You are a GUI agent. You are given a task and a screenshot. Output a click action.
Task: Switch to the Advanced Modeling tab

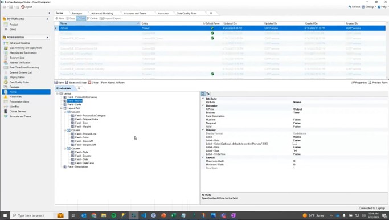(102, 13)
